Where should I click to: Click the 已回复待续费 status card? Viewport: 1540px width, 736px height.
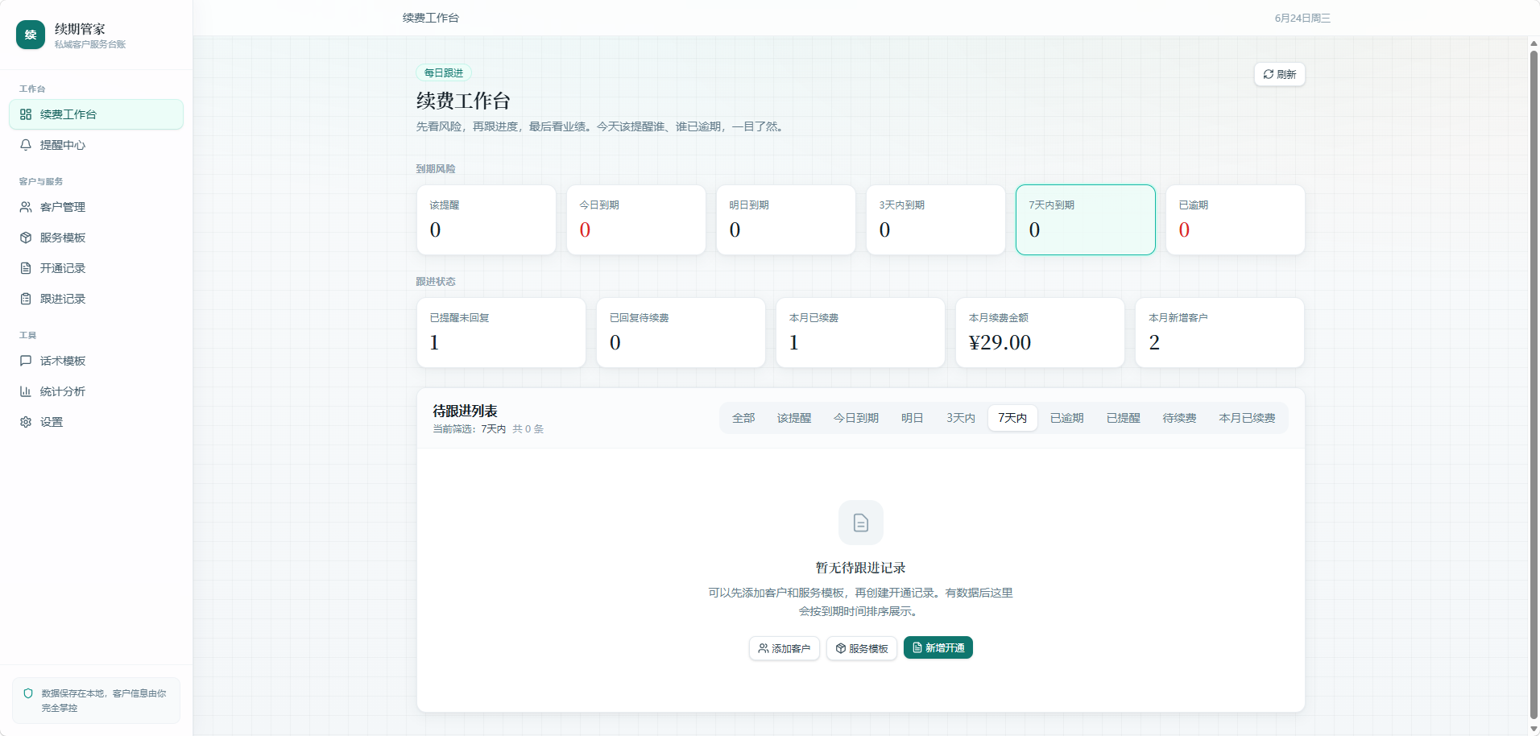681,333
